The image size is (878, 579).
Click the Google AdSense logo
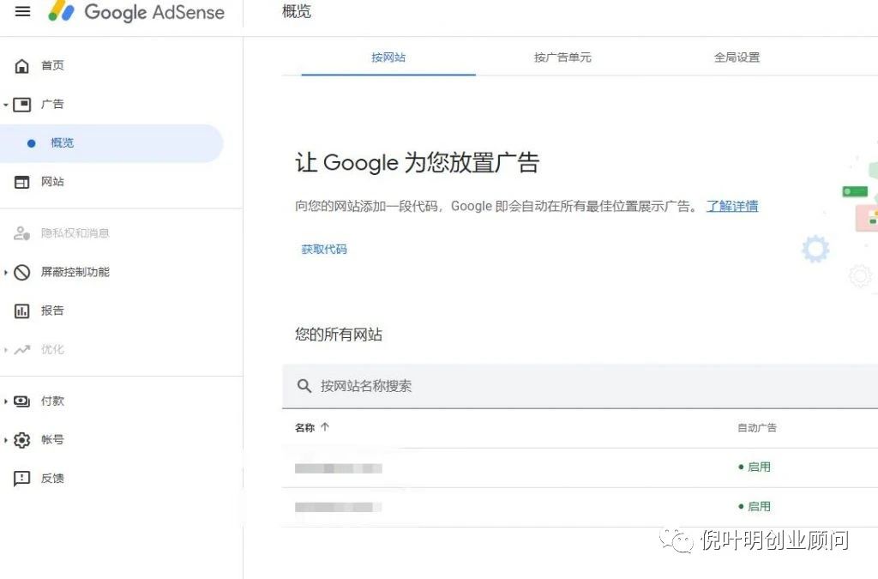point(135,12)
